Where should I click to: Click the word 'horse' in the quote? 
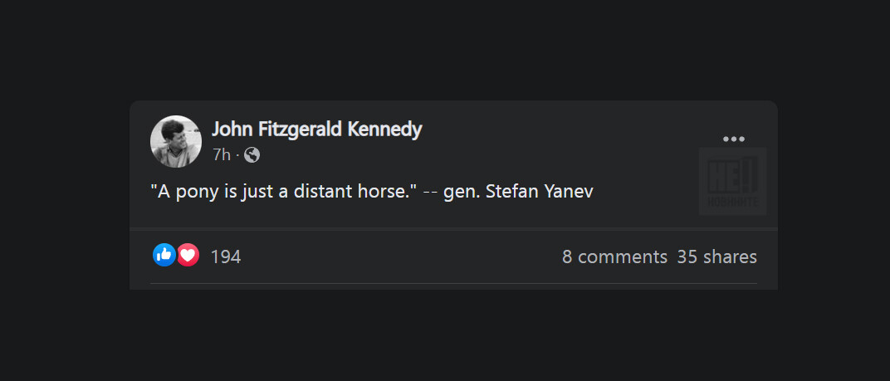pyautogui.click(x=385, y=191)
